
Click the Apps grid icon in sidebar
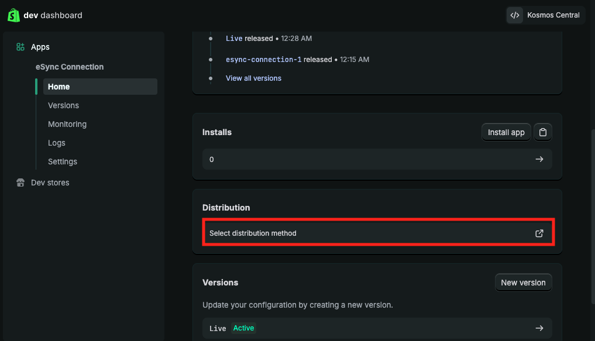[20, 47]
